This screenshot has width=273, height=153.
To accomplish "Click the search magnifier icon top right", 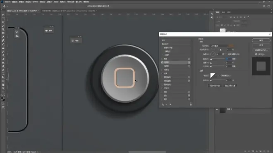I will click(264, 6).
